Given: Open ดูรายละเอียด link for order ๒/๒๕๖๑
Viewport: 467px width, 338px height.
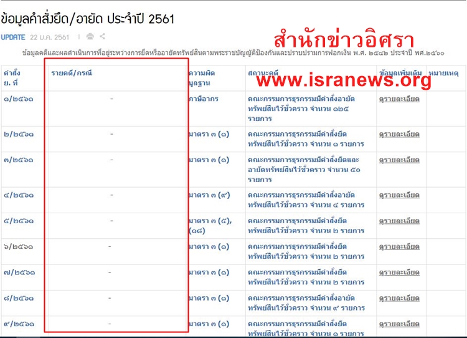Looking at the screenshot, I should pos(399,134).
